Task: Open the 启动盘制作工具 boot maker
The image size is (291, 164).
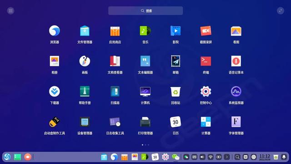Action: (55, 122)
